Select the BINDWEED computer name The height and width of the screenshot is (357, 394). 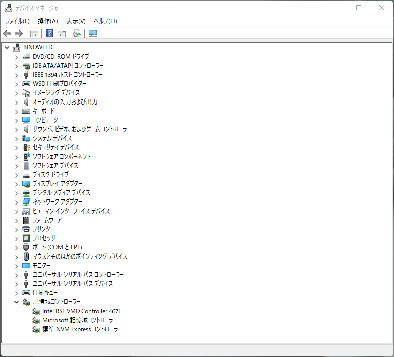pyautogui.click(x=38, y=47)
